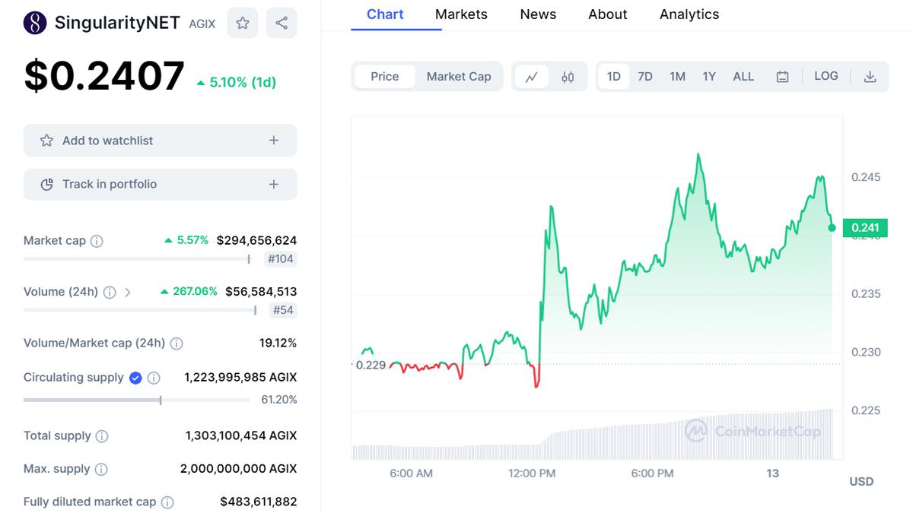Show Circulating supply info icon
The height and width of the screenshot is (513, 913).
(x=154, y=378)
